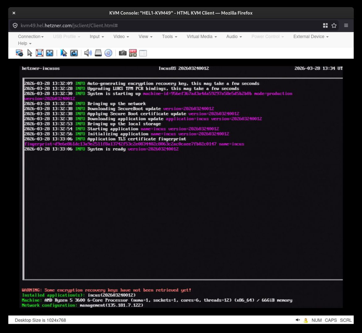Image resolution: width=362 pixels, height=333 pixels.
Task: Open Firefox's hamburger menu
Action: pos(346,26)
